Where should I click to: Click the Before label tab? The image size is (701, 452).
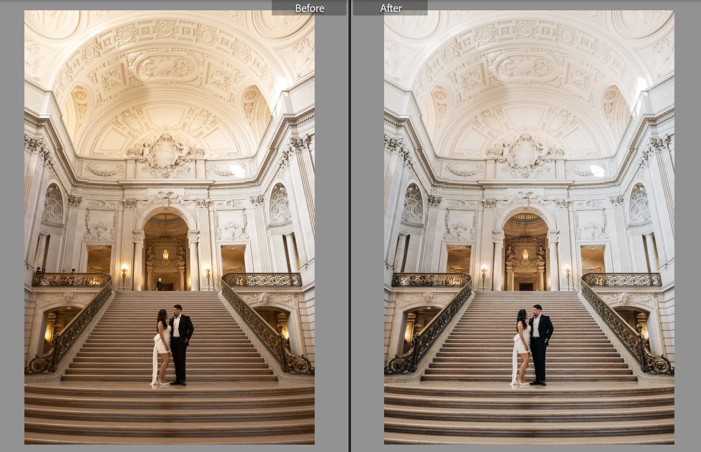[x=309, y=8]
